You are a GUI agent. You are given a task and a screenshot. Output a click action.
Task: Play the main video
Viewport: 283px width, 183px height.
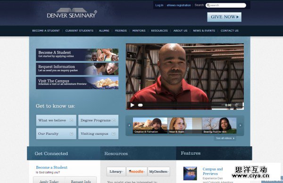pos(133,105)
